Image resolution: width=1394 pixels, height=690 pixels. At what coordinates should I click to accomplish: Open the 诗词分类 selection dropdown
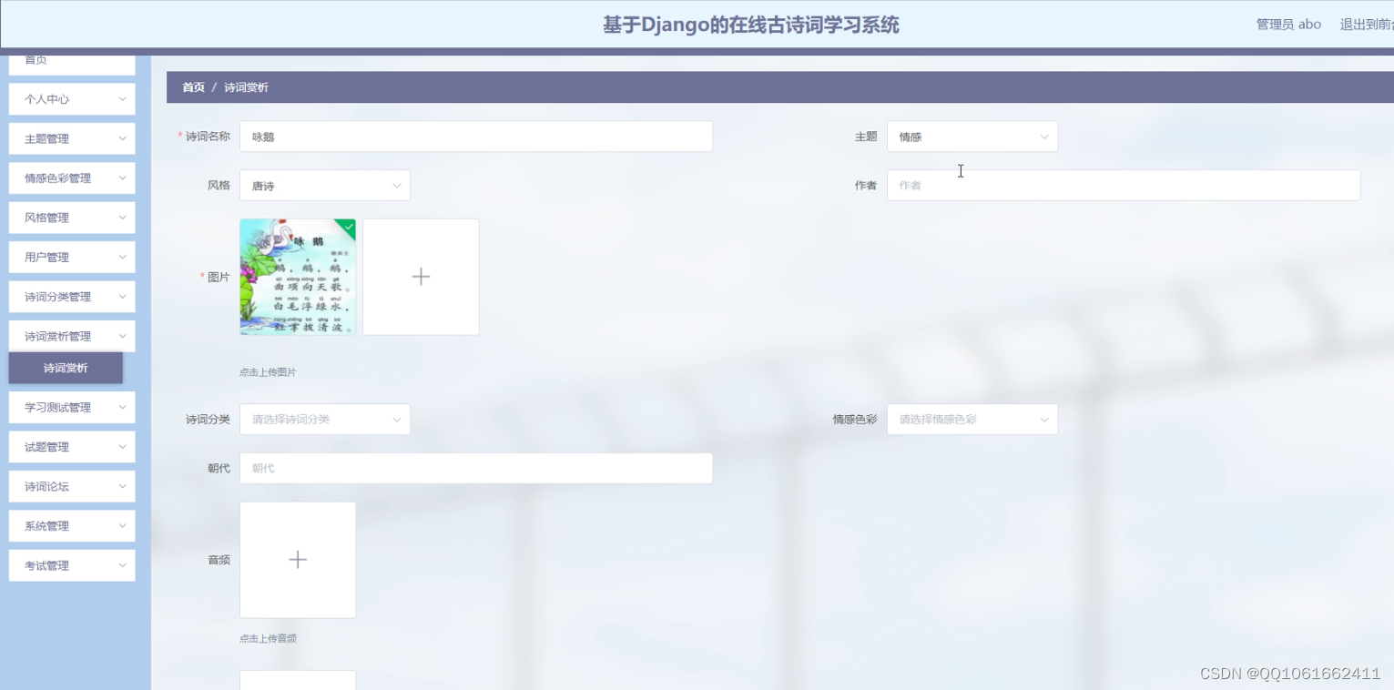324,419
